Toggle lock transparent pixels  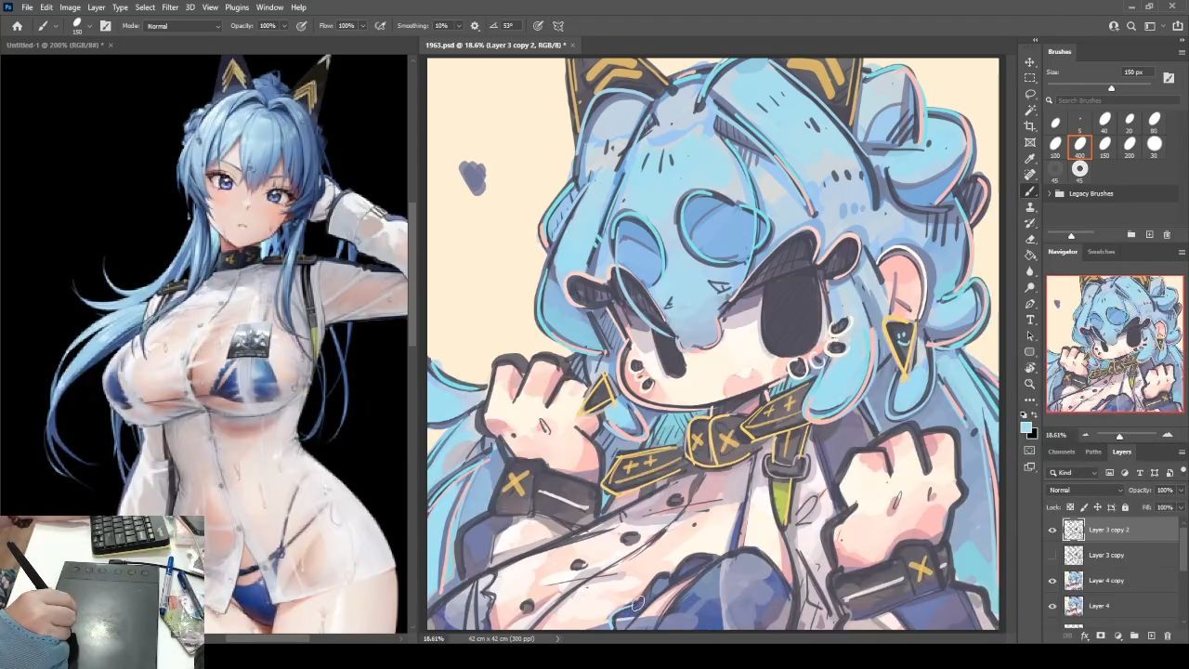click(1070, 507)
